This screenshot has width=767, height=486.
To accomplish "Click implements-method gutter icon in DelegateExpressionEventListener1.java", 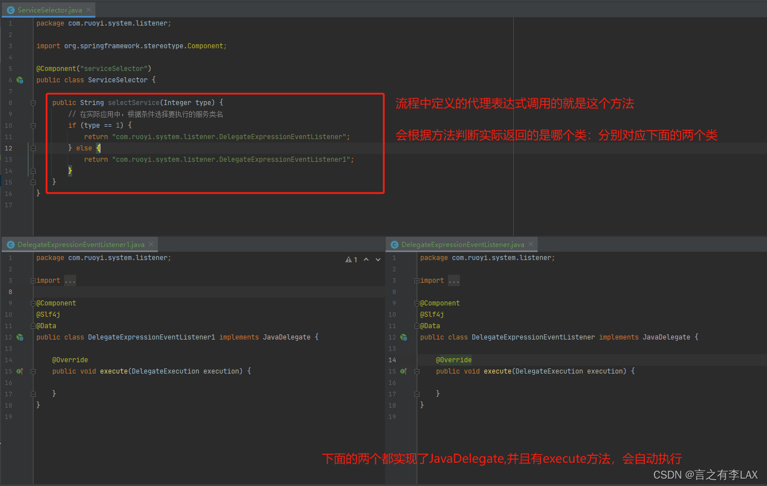I will (x=20, y=371).
